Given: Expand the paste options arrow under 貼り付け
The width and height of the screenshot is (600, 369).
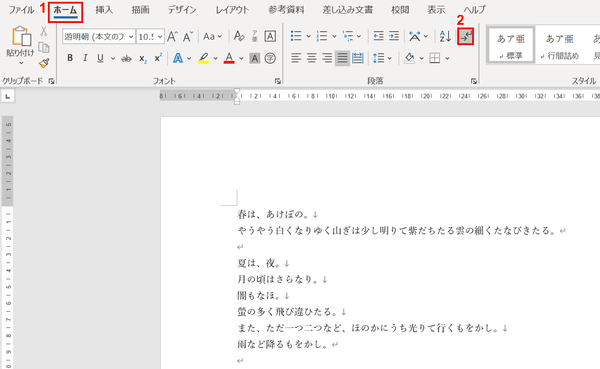Looking at the screenshot, I should (x=21, y=63).
